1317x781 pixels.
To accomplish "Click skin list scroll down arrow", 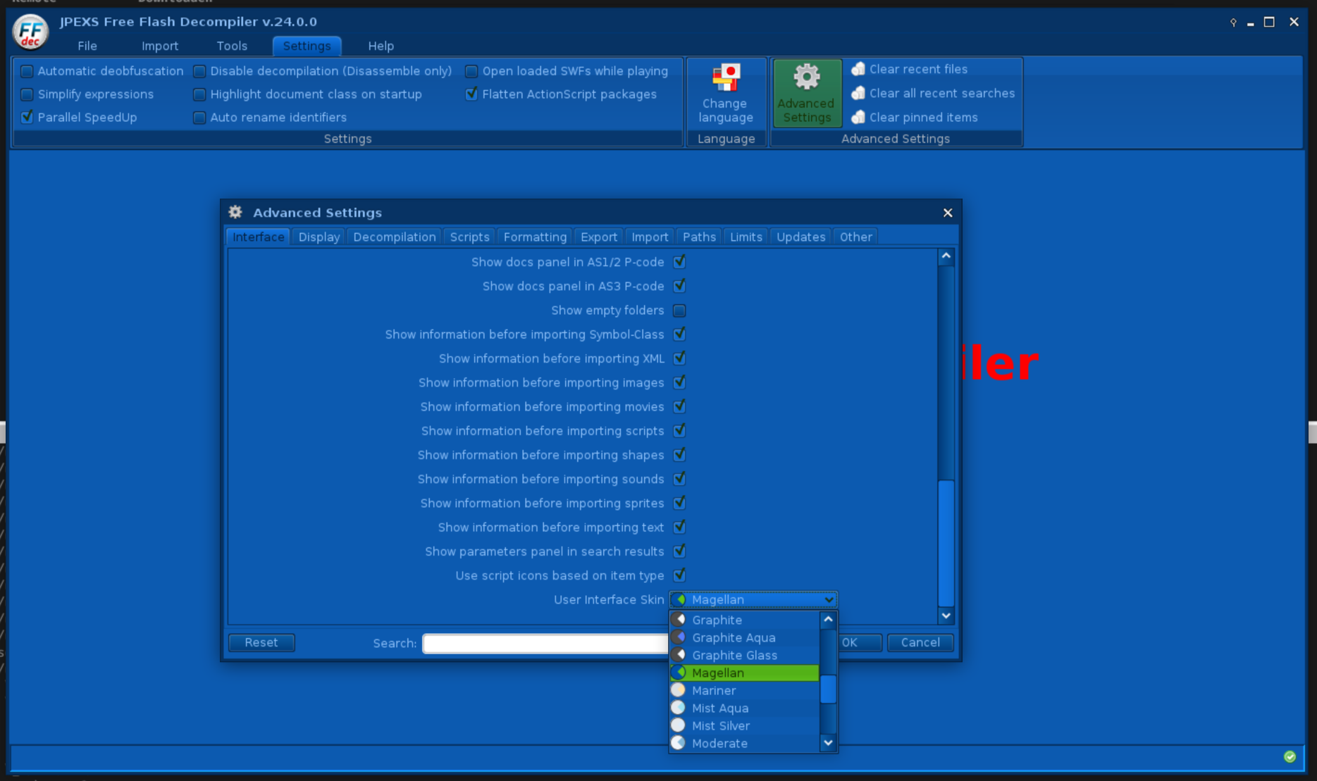I will click(x=828, y=743).
